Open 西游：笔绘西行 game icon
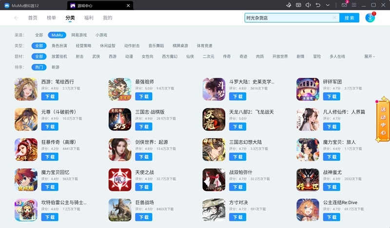 (x=26, y=89)
